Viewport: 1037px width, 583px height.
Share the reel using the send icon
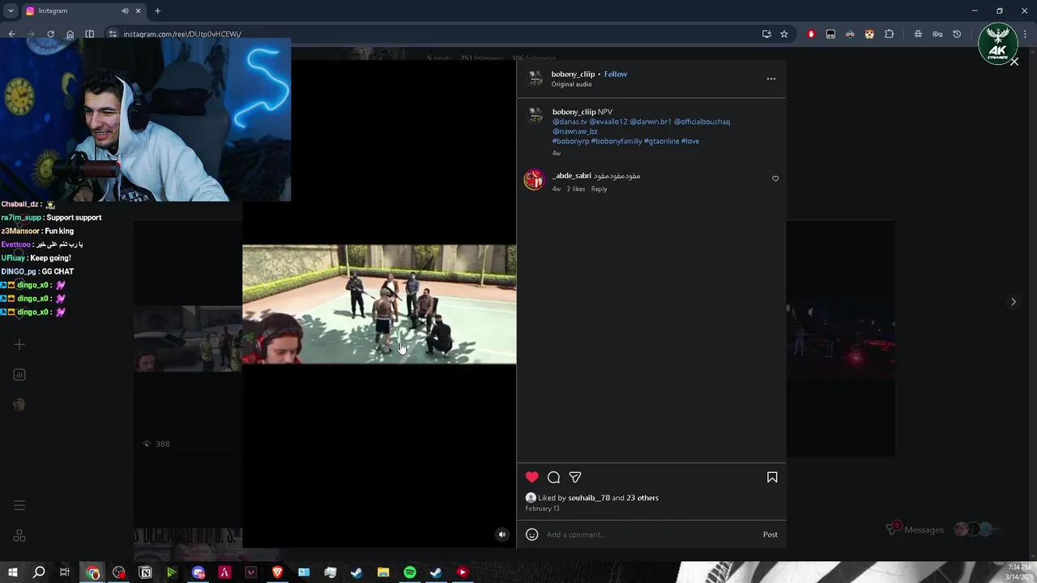[x=575, y=478]
